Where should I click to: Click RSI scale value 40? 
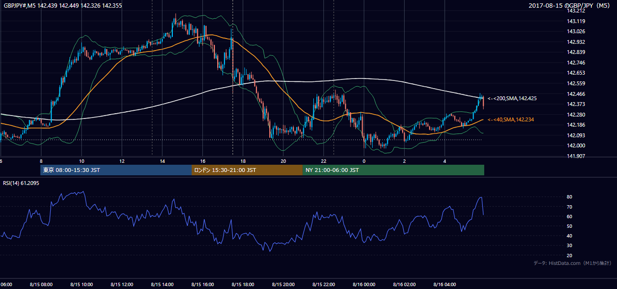(570, 236)
